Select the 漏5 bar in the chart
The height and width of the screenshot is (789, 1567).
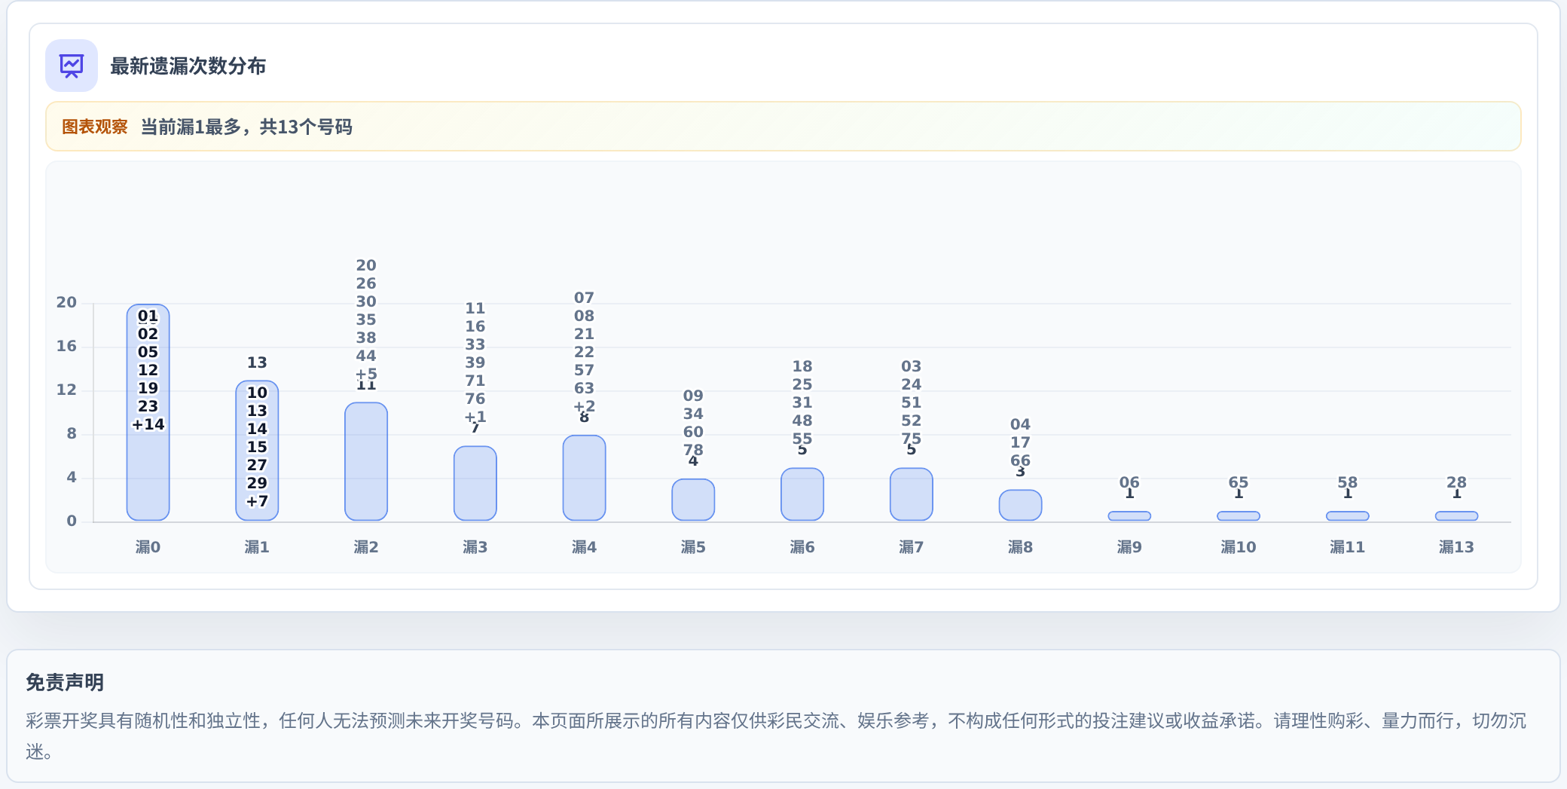[693, 500]
